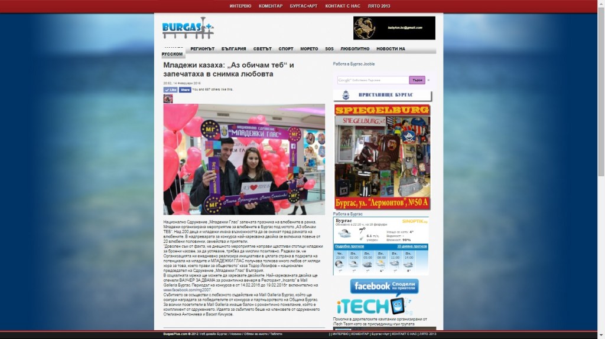Click the small author thumbnail under Like button
Screen dimensions: 605x339
(x=168, y=98)
